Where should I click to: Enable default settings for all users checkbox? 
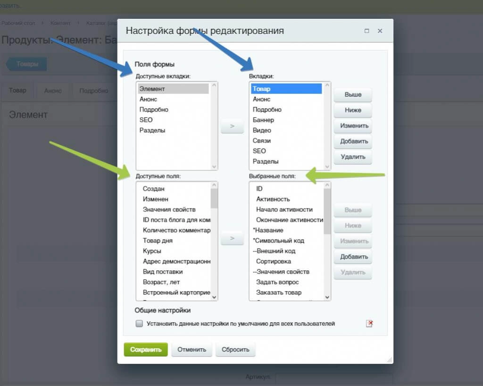139,323
